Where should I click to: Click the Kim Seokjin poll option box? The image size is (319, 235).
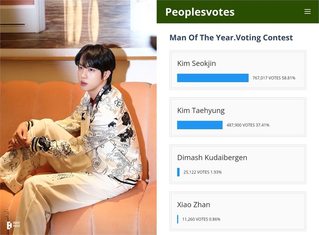238,70
